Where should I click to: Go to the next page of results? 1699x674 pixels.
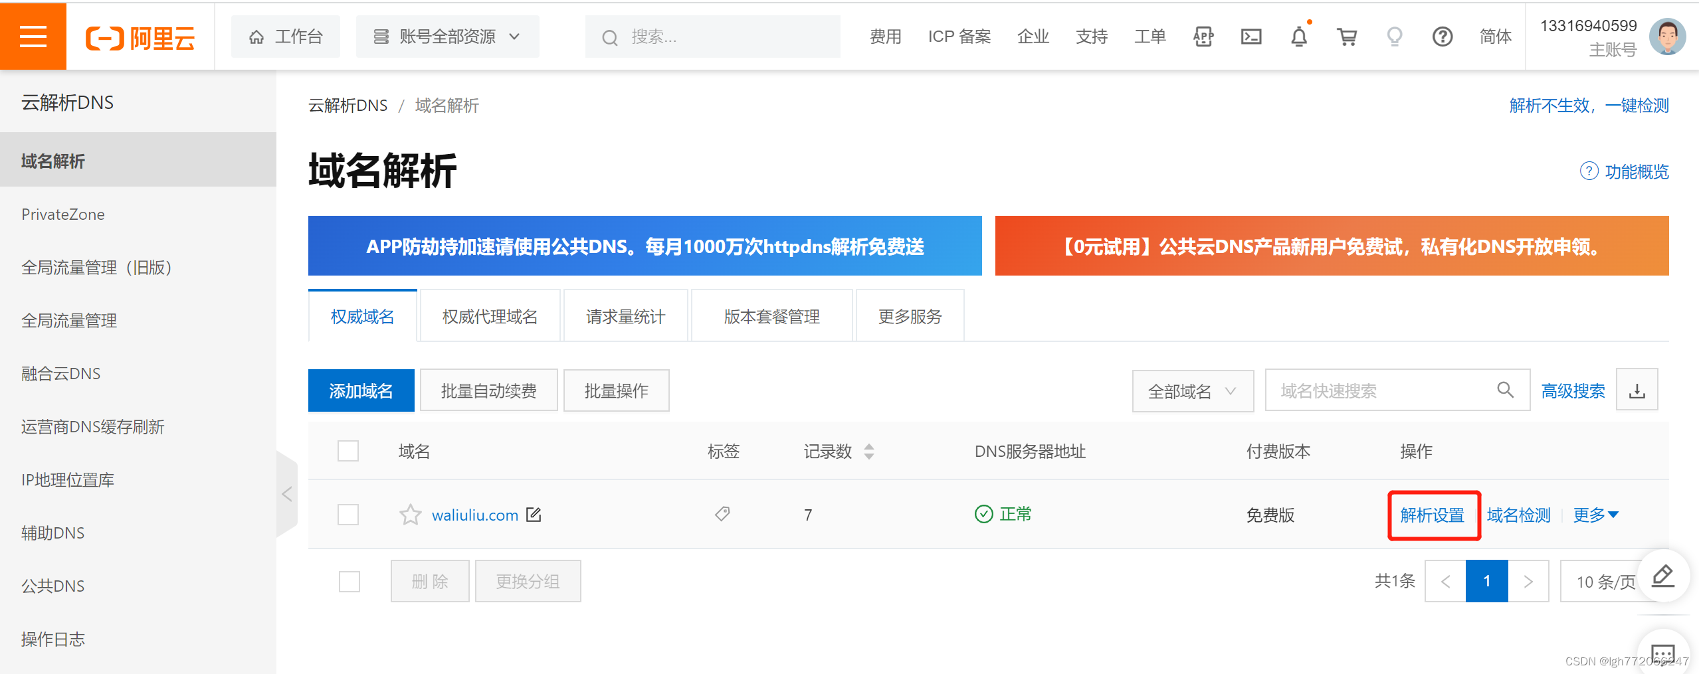1528,582
